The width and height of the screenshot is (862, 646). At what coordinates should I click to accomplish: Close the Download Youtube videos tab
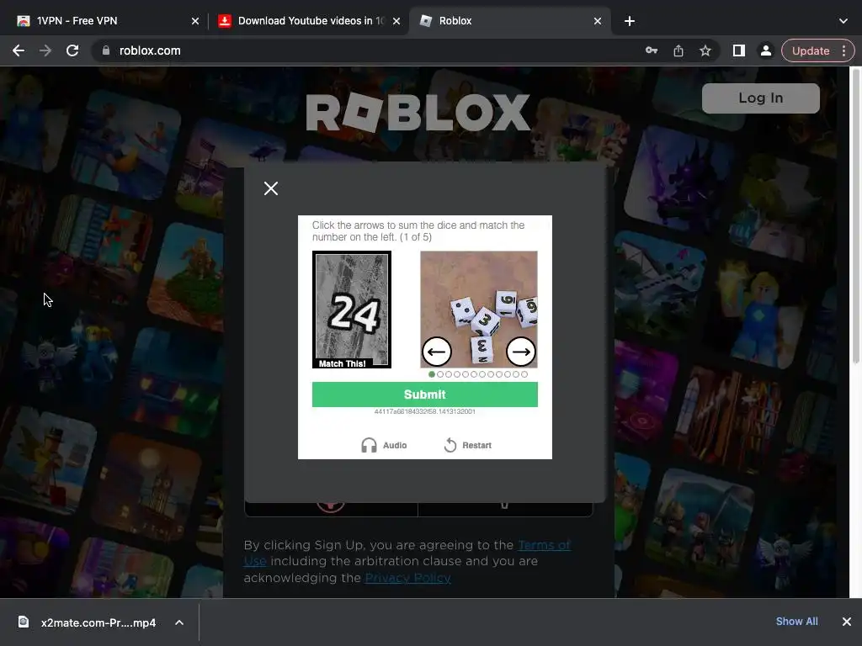click(x=396, y=21)
